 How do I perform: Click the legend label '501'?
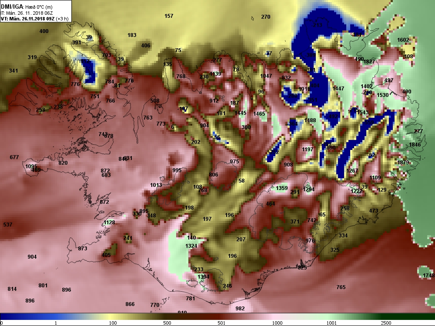pos(221,323)
